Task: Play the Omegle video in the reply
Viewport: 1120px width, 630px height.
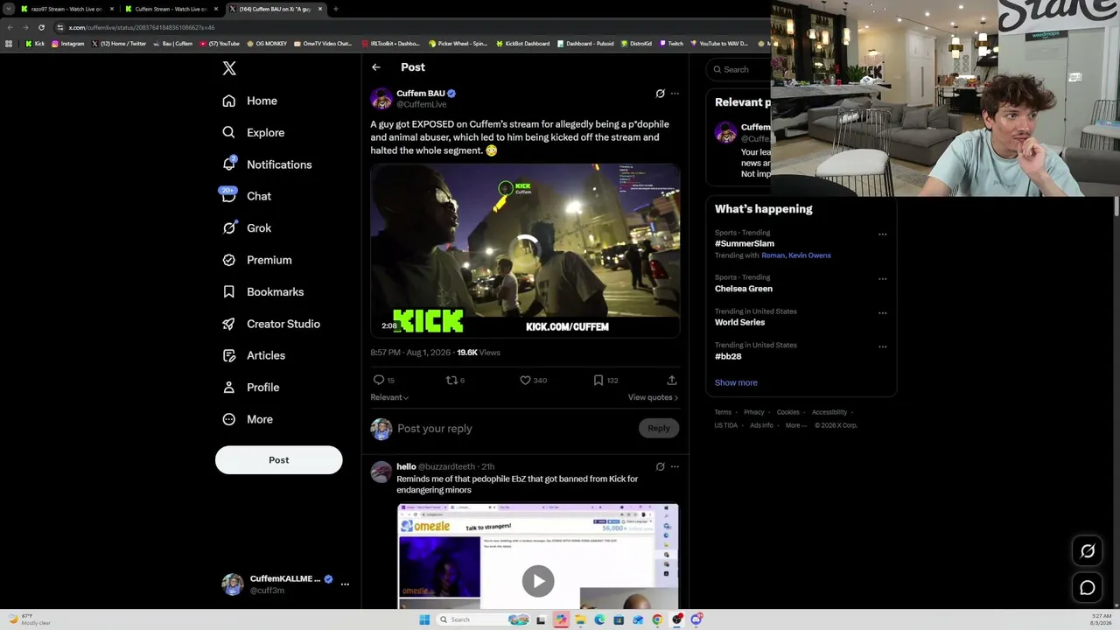Action: click(x=538, y=581)
